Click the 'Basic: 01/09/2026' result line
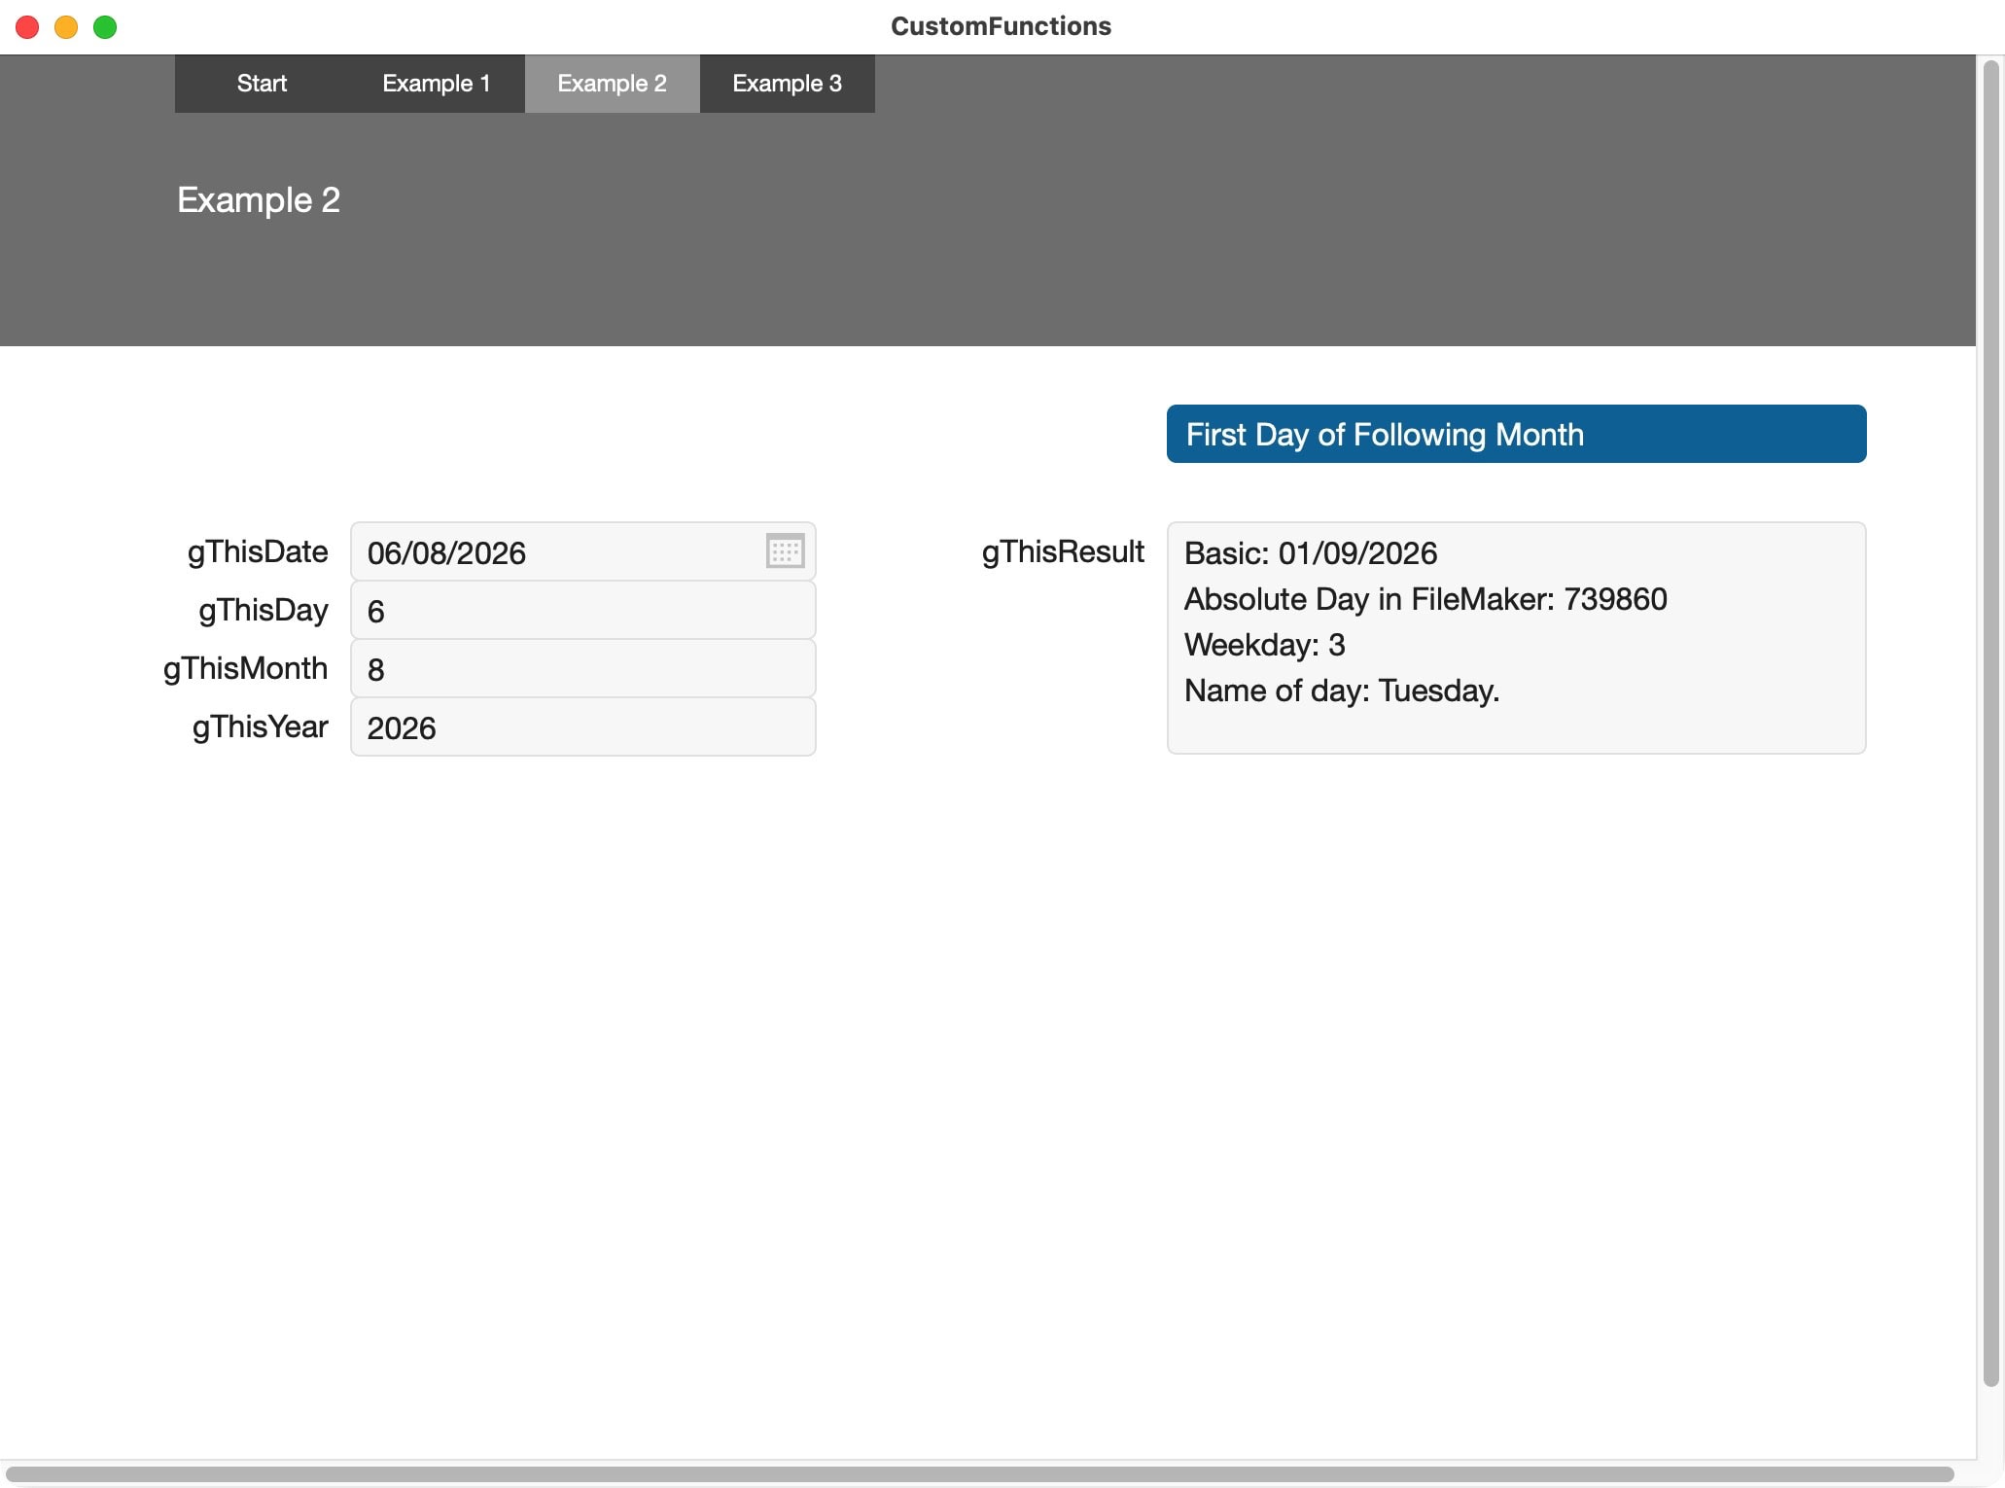Image resolution: width=2005 pixels, height=1488 pixels. [1310, 553]
